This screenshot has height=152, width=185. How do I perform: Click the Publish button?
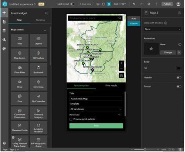click(167, 4)
